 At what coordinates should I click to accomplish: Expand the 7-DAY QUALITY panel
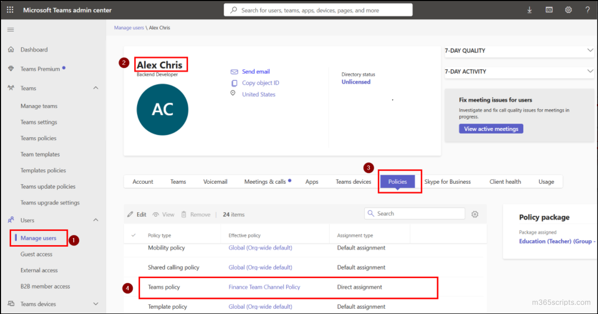pos(590,50)
